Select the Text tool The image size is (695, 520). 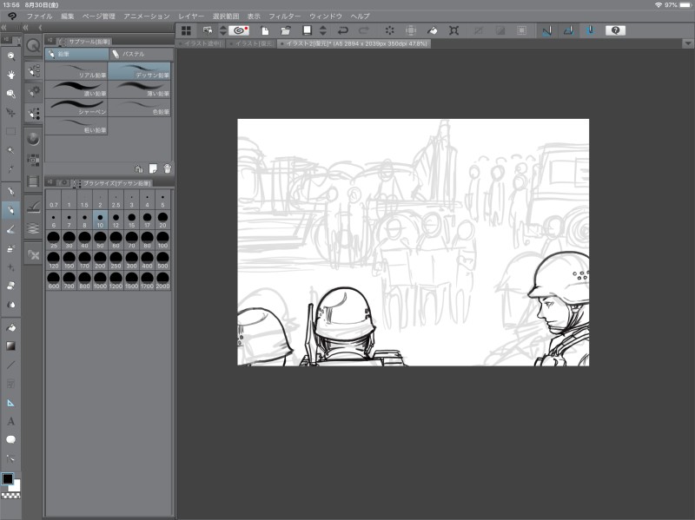pos(11,421)
